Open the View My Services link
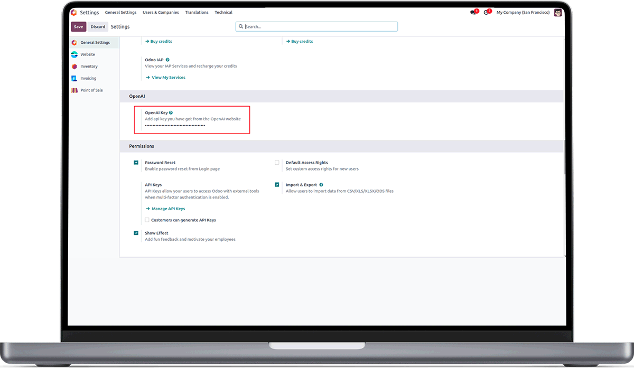The image size is (634, 368). pyautogui.click(x=165, y=77)
